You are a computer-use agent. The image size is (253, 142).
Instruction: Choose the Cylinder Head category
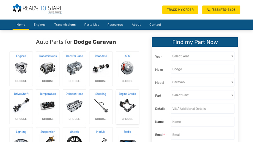[x=74, y=119]
